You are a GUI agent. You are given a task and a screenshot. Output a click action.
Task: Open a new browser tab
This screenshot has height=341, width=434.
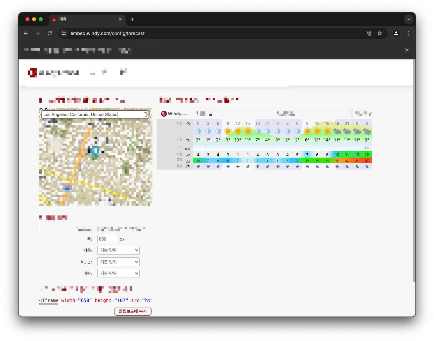click(132, 19)
